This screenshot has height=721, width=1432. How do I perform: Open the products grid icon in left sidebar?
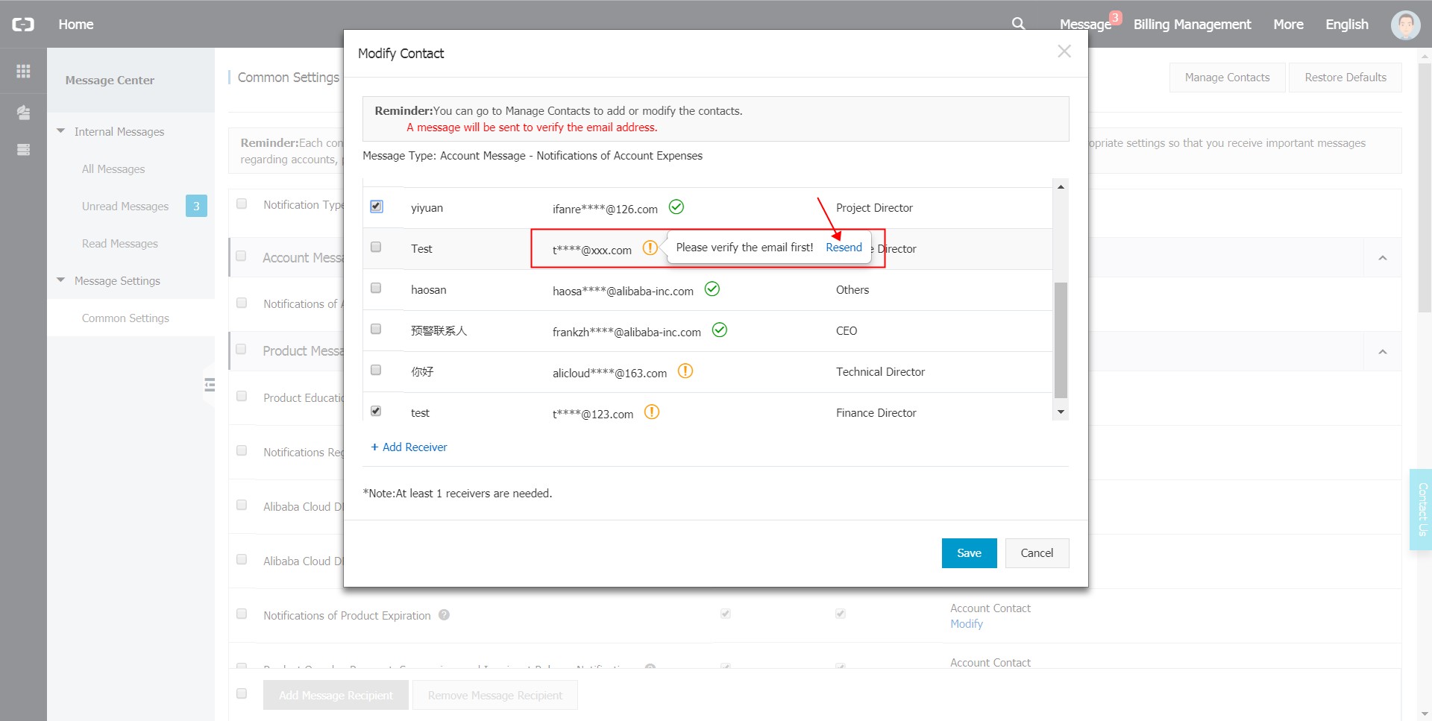tap(23, 71)
